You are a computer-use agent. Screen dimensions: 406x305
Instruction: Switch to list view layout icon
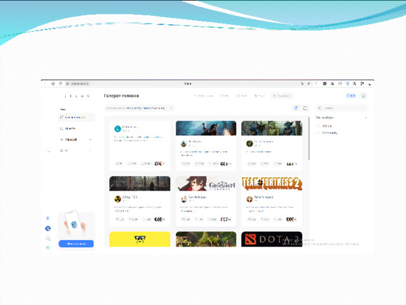(x=305, y=108)
